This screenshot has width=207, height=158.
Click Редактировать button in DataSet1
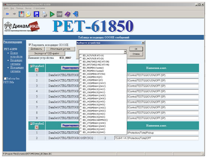click(70, 68)
